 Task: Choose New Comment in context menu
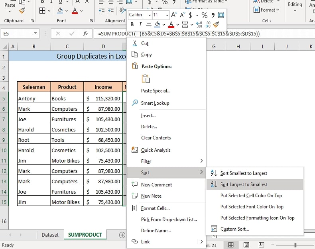[167, 184]
